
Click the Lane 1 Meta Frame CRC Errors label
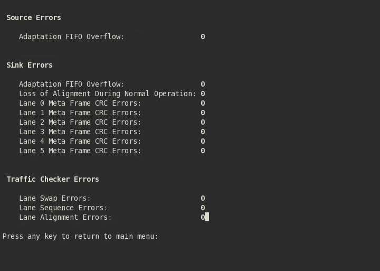click(x=80, y=113)
